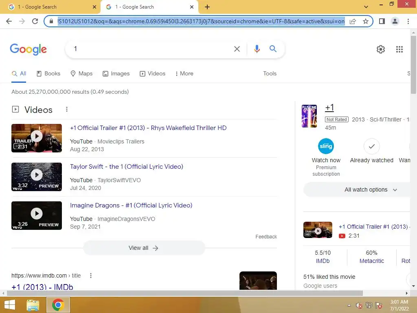
Task: Click +1 movie poster thumbnail
Action: 309,116
